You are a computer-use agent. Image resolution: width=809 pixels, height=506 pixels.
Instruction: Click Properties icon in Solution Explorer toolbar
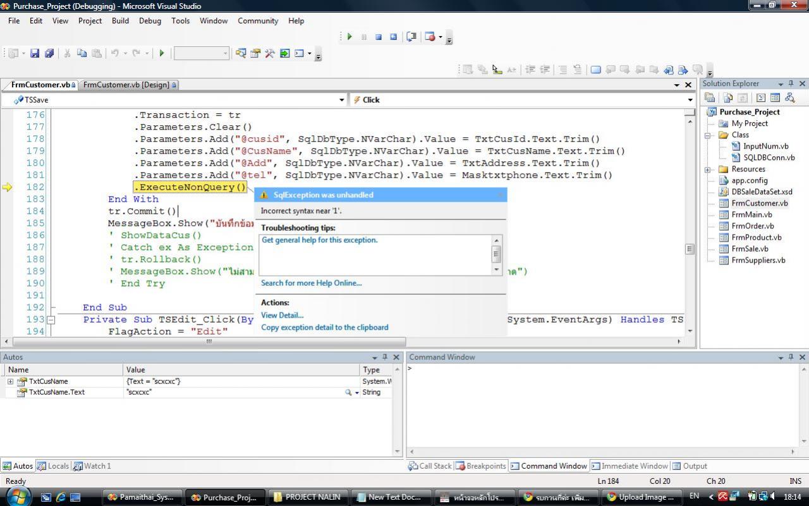(x=710, y=97)
